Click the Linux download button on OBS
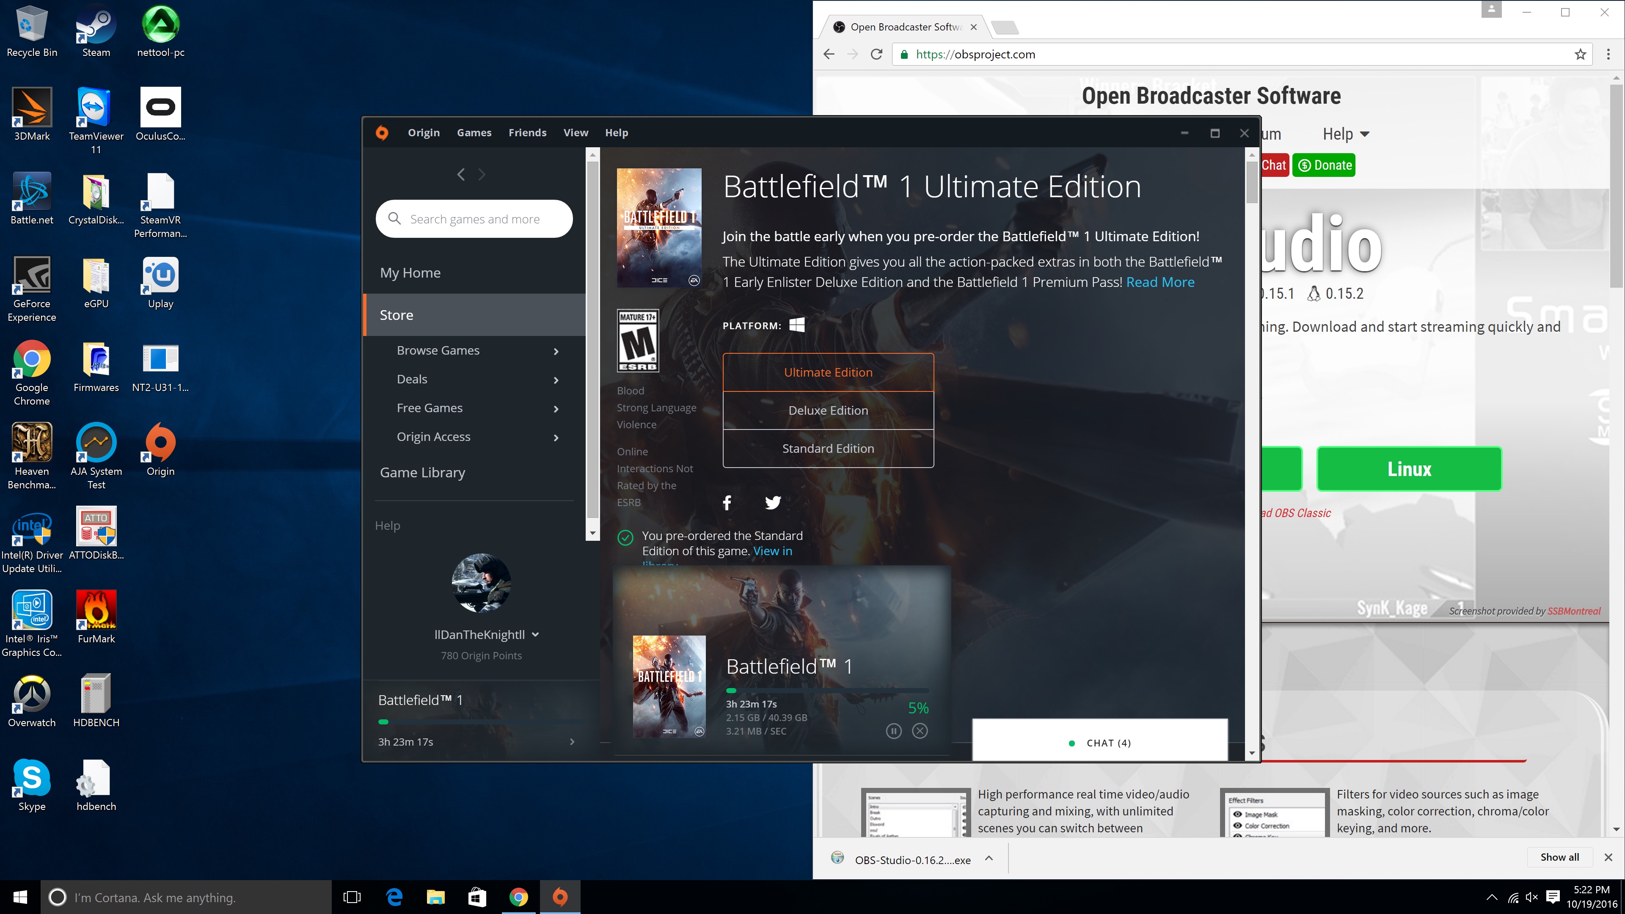 pyautogui.click(x=1409, y=469)
